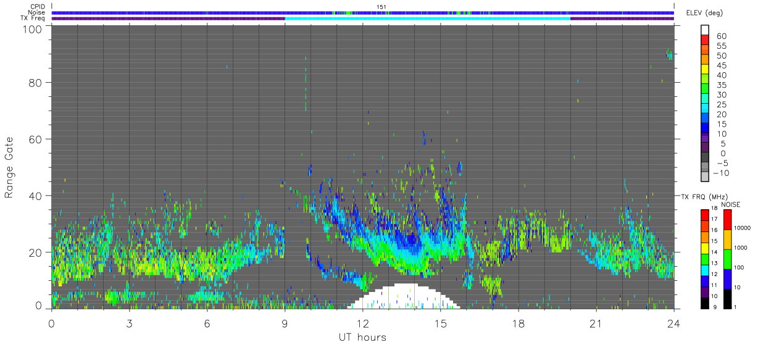Viewport: 758px width, 350px height.
Task: Click the blue Noise strip at the top
Action: click(x=362, y=12)
